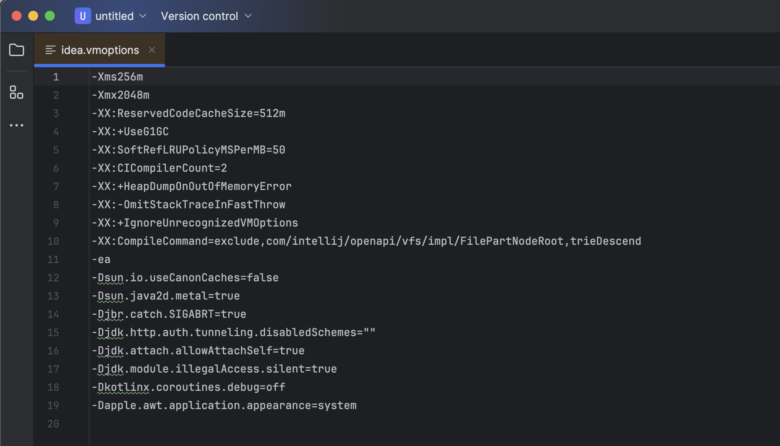Image resolution: width=780 pixels, height=446 pixels.
Task: Click the purple U project icon
Action: pyautogui.click(x=83, y=16)
